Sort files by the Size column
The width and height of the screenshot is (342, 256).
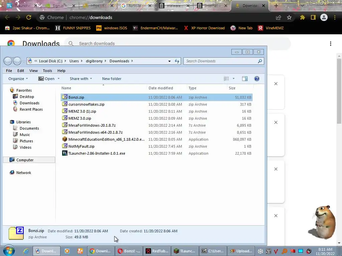pyautogui.click(x=240, y=88)
